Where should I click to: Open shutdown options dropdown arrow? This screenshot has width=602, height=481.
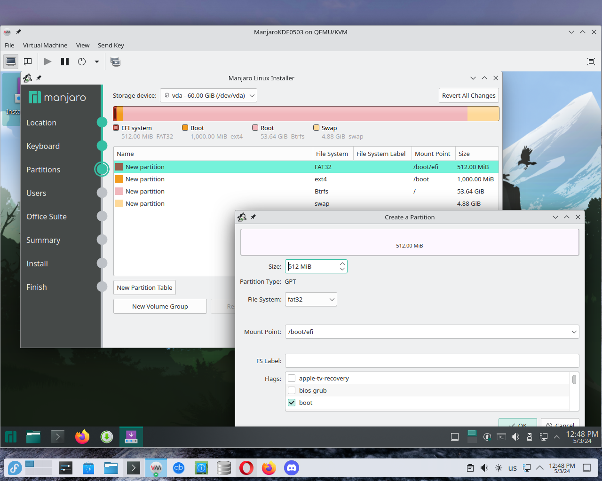(x=97, y=62)
